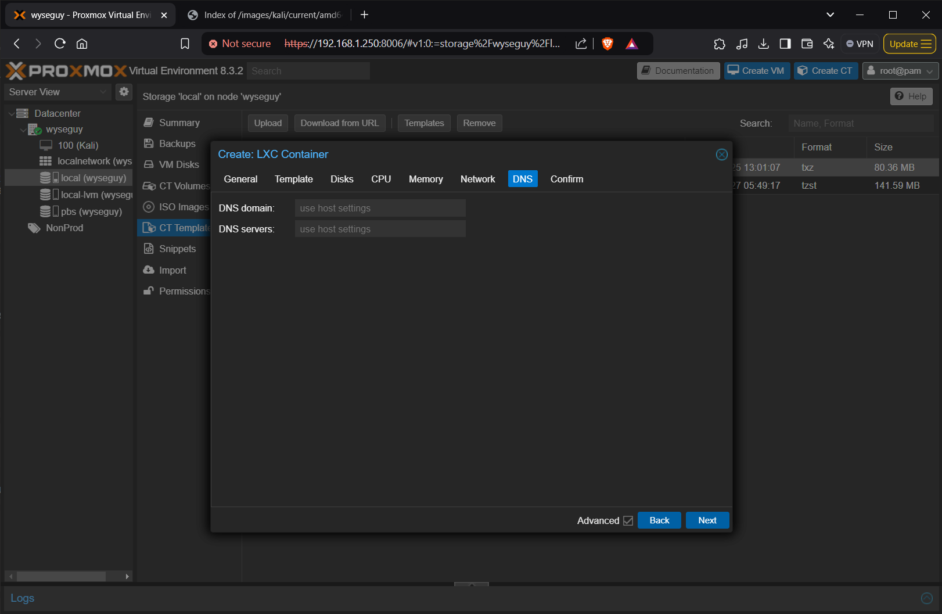
Task: Click the Kali VM monitor icon
Action: pos(46,145)
